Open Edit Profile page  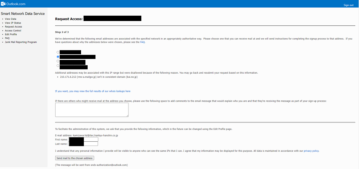11,34
